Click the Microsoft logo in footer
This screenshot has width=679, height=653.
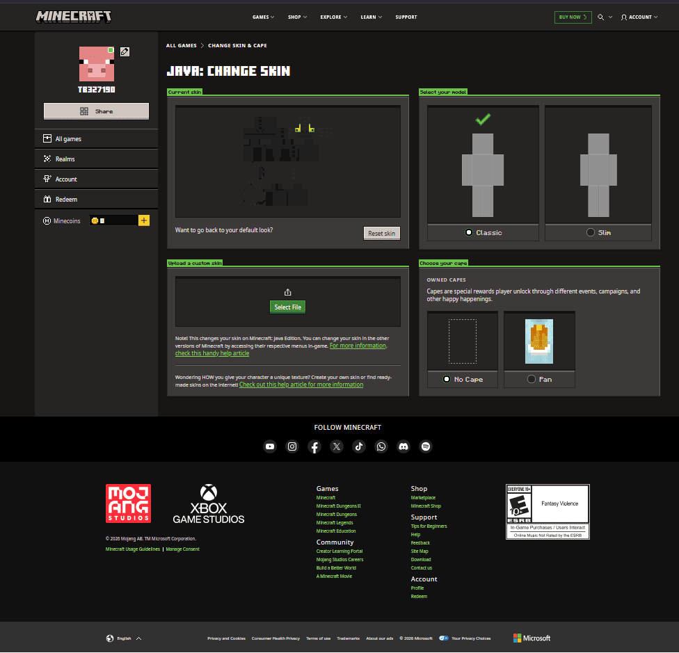coord(532,638)
